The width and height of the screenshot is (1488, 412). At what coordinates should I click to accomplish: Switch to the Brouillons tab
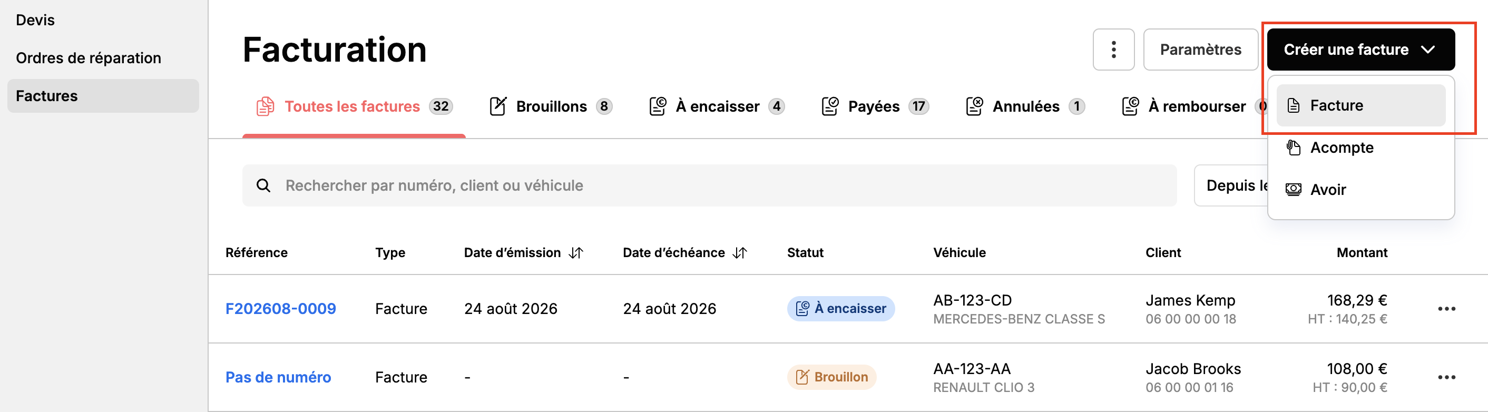coord(551,106)
